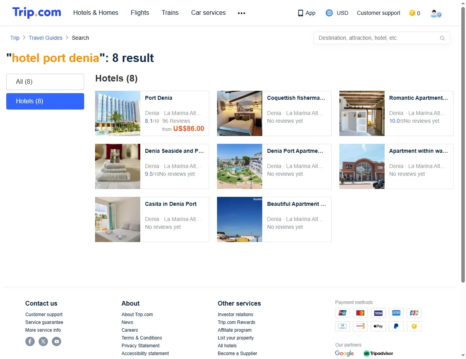This screenshot has width=466, height=359.
Task: Open the X (Twitter) icon in footer
Action: pyautogui.click(x=43, y=341)
